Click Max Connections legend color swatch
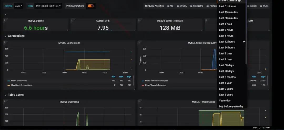Image resolution: width=284 pixels, height=130 pixels. coord(9,81)
